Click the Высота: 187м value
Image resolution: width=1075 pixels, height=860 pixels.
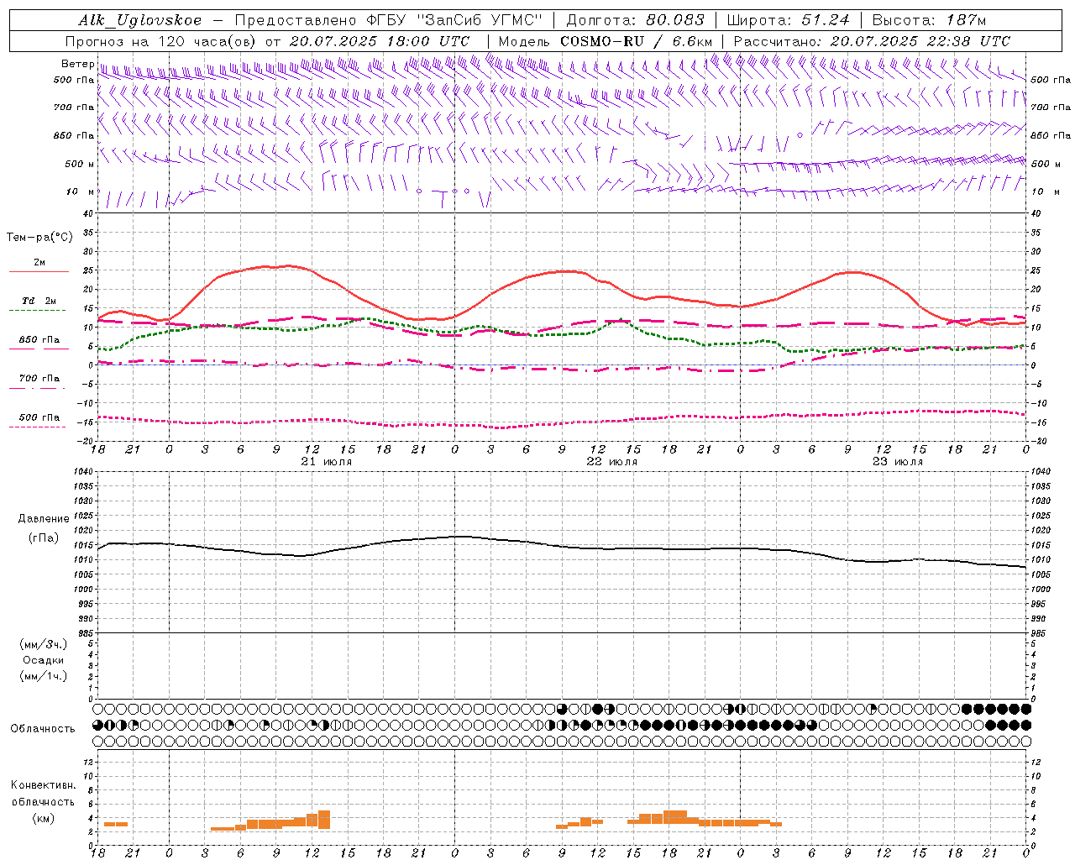pos(929,20)
